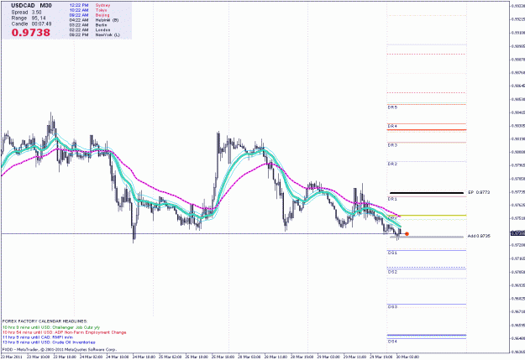Click the large red 0.9738 price

coord(31,33)
